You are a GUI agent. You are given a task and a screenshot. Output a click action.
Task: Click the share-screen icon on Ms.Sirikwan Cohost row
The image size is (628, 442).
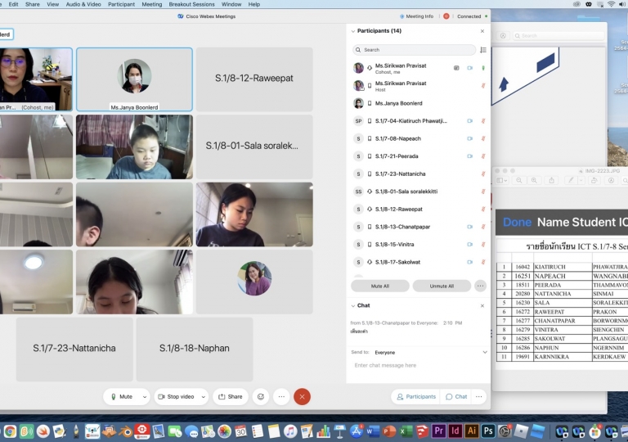pos(456,68)
